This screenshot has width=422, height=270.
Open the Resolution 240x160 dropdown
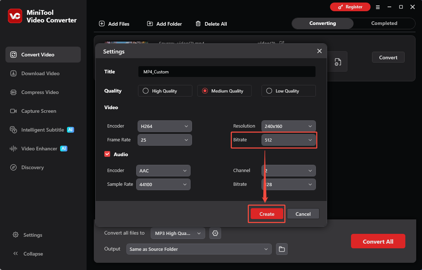pyautogui.click(x=288, y=126)
